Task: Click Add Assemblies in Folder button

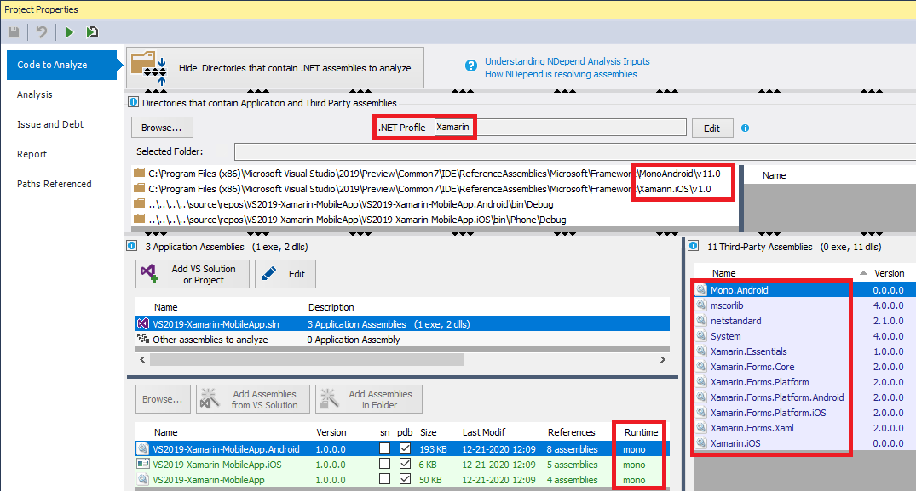Action: pyautogui.click(x=369, y=399)
